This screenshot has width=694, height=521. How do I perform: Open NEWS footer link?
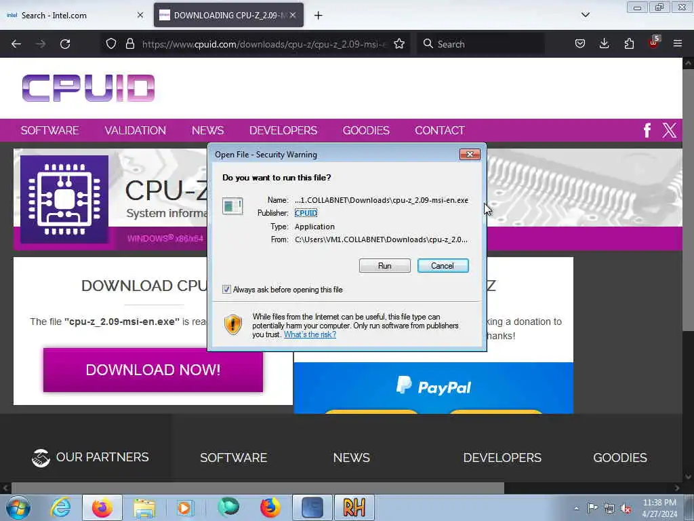[x=352, y=458]
